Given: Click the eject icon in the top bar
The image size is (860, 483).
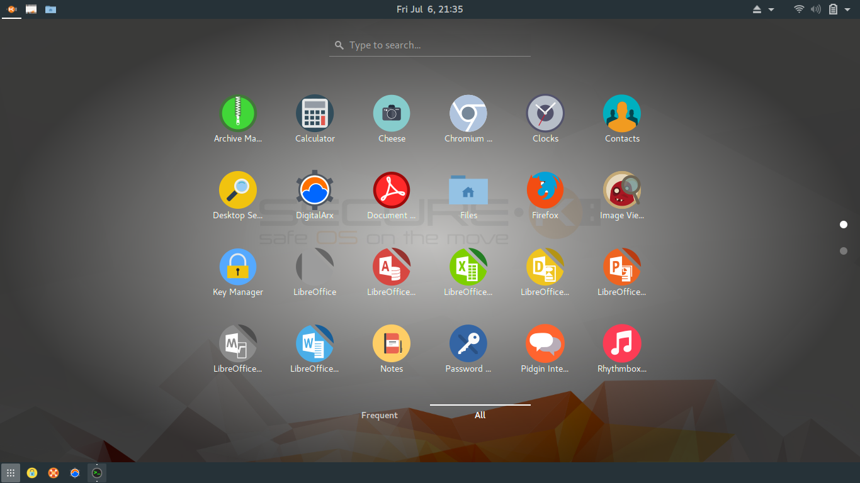Looking at the screenshot, I should tap(757, 9).
